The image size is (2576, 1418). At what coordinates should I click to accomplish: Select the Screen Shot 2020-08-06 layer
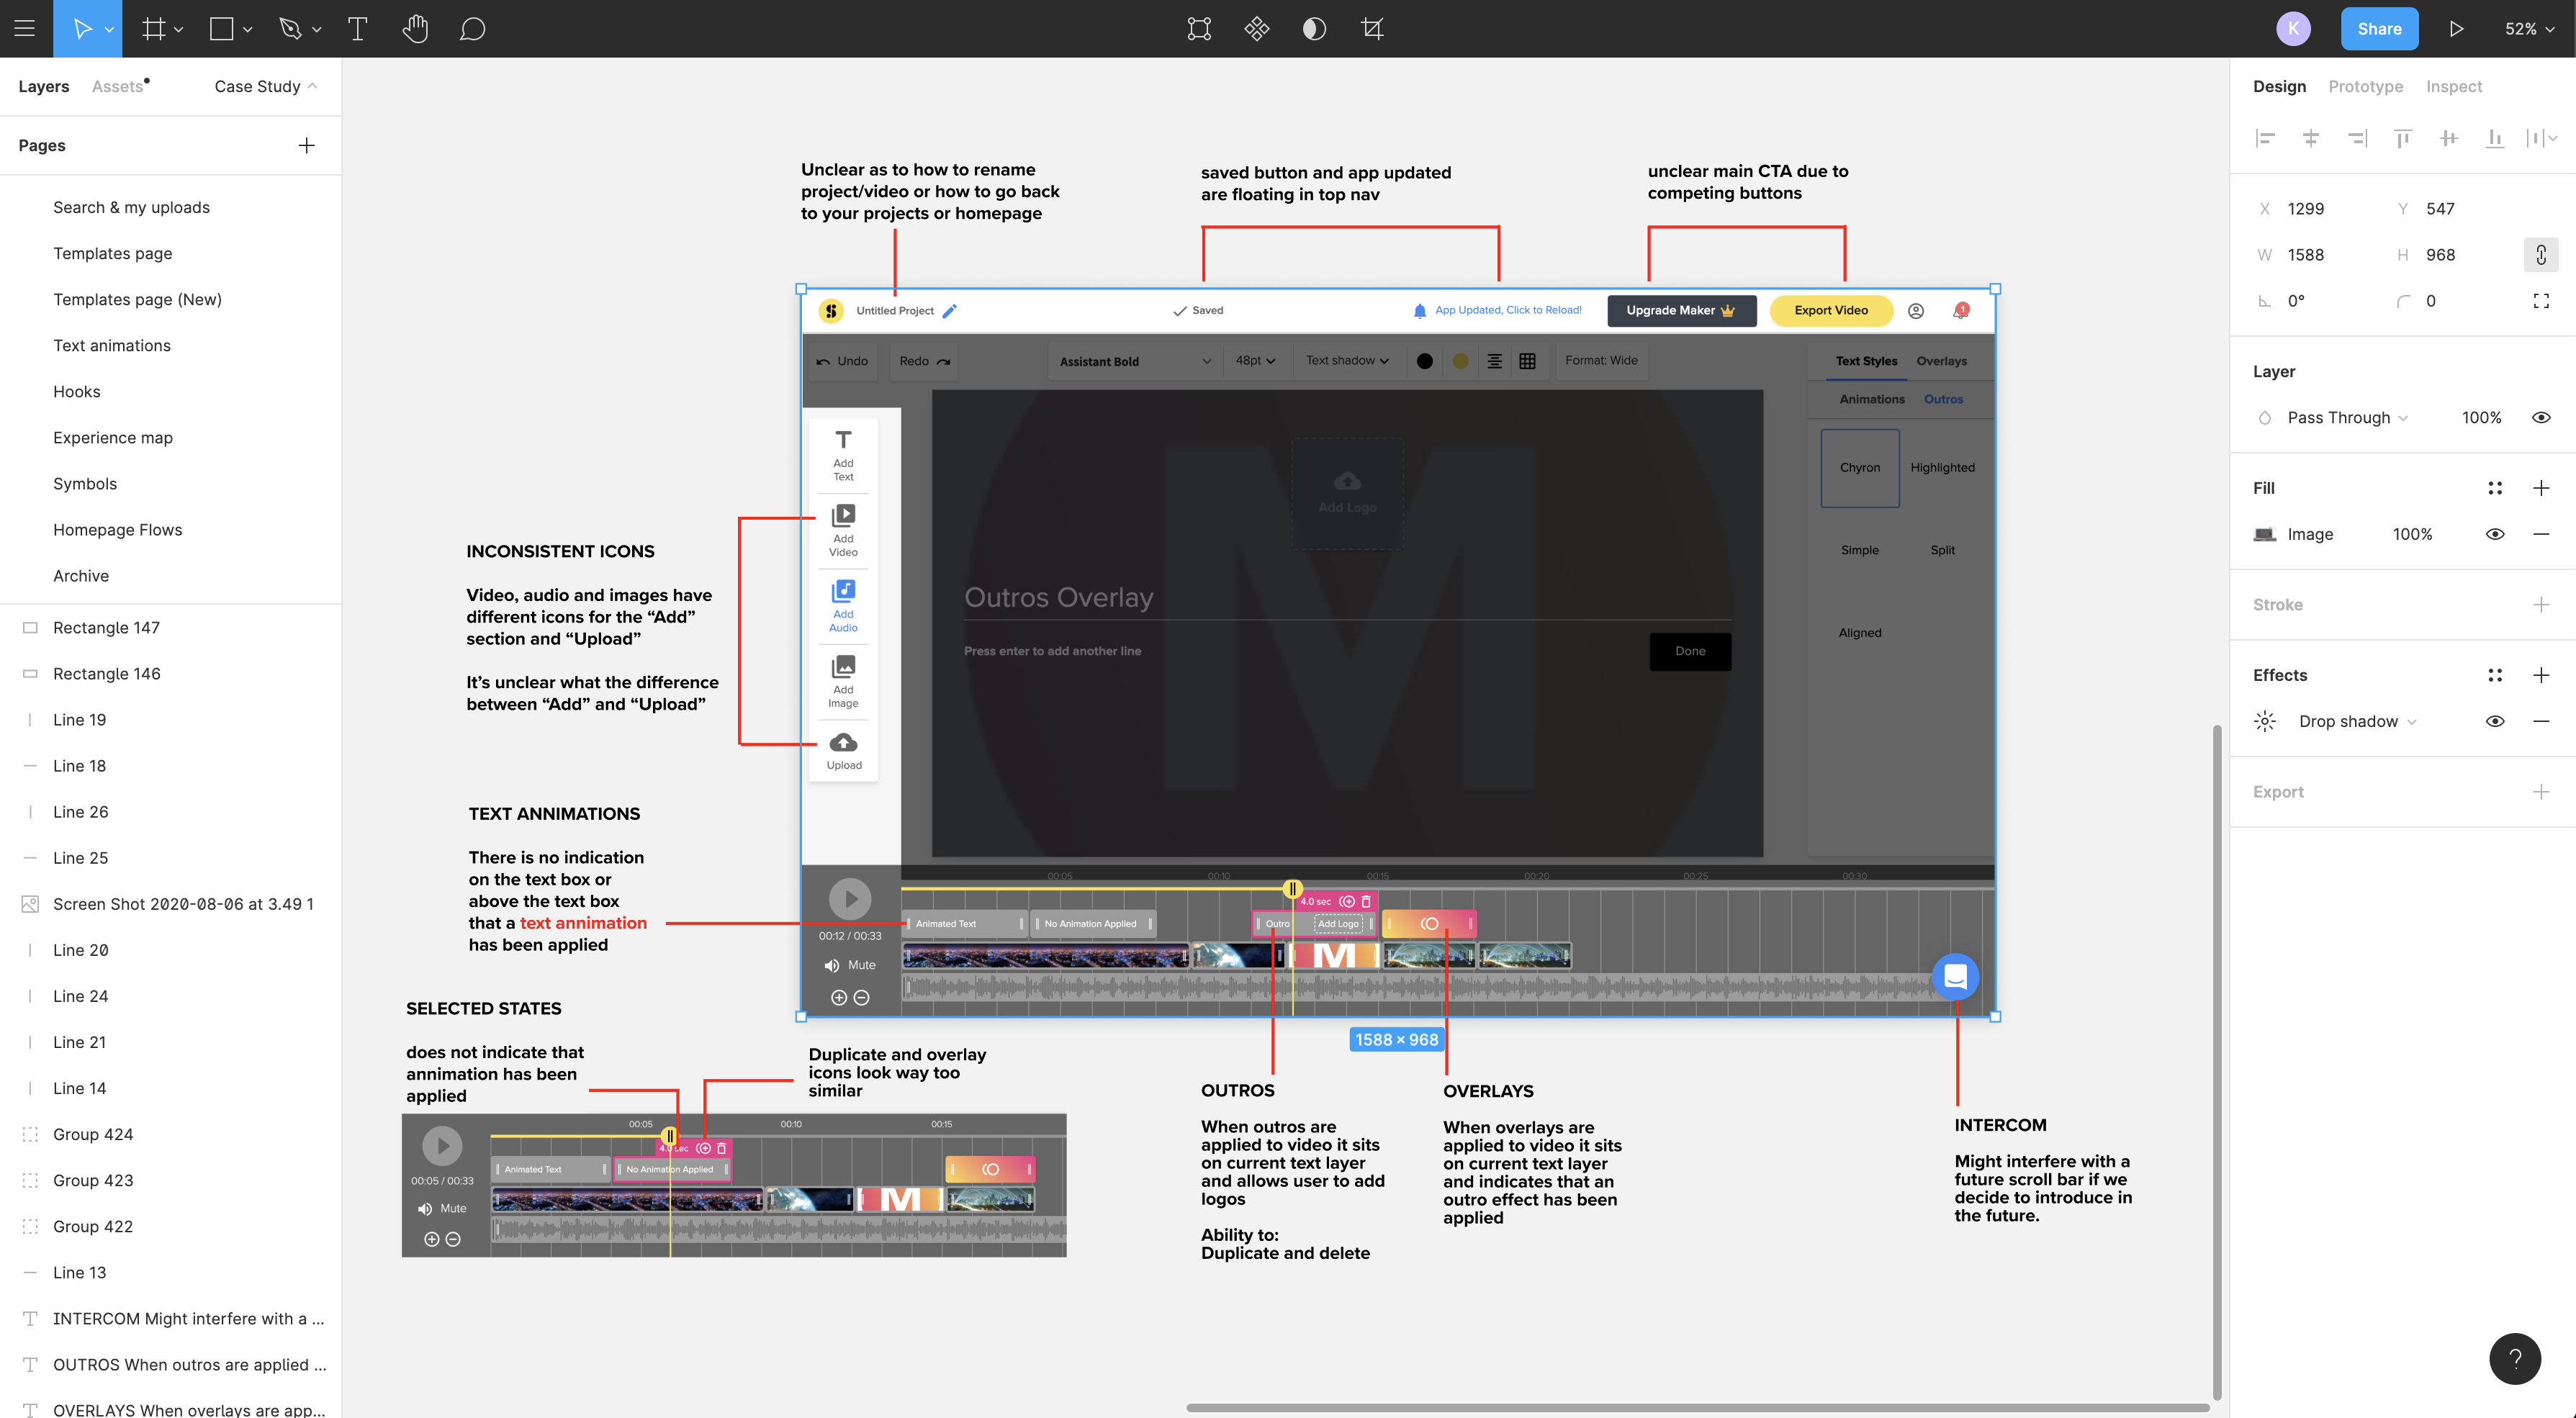coord(183,904)
